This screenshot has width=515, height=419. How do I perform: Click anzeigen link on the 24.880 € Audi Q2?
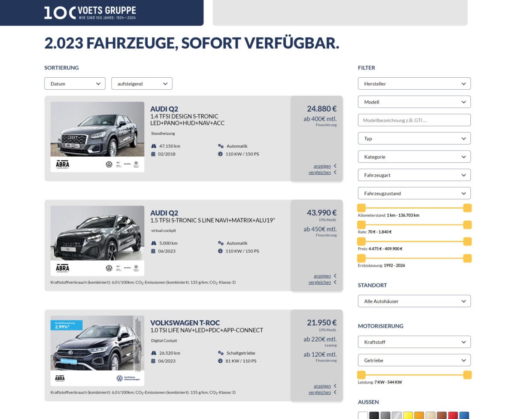click(322, 166)
